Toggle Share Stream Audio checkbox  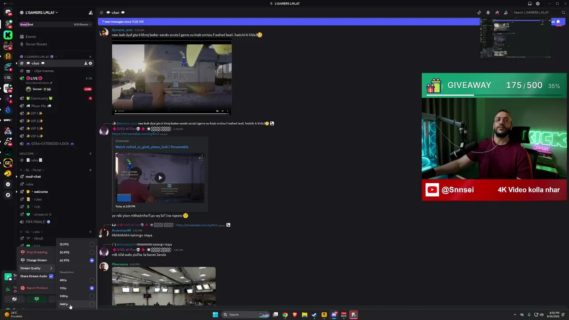click(x=51, y=276)
